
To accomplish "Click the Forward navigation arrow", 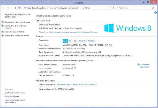I will point(8,8).
